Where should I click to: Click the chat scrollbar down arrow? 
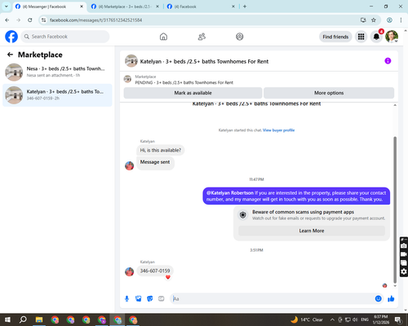tap(395, 286)
